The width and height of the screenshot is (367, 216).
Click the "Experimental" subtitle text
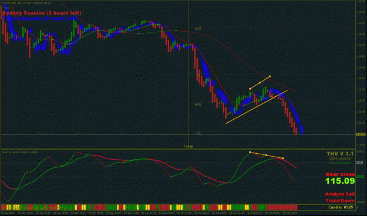[x=340, y=158]
